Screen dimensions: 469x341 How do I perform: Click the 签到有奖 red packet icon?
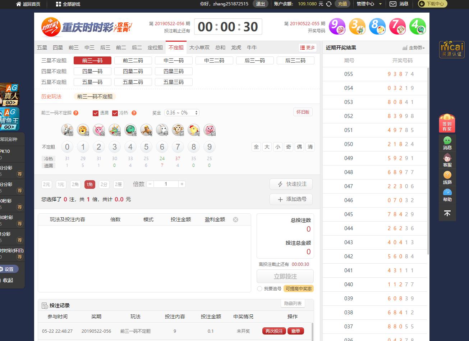point(447,123)
